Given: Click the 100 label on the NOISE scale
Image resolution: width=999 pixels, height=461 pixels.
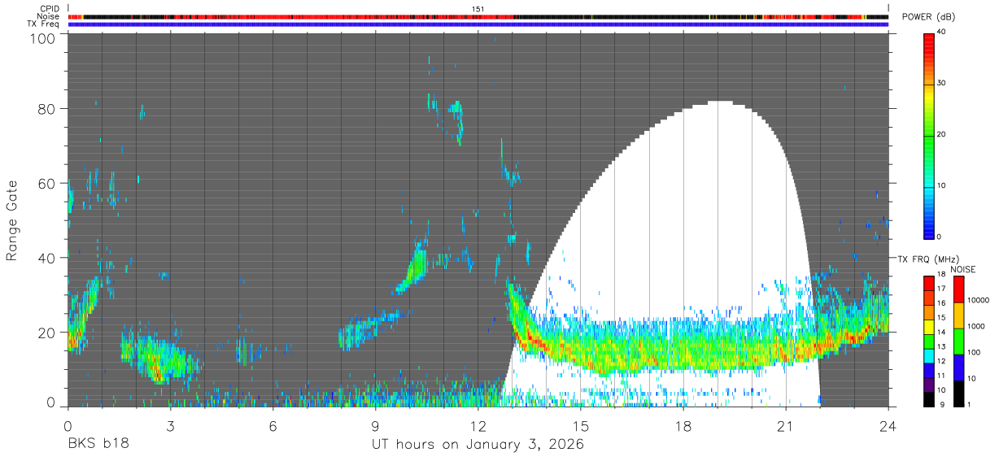Looking at the screenshot, I should pos(973,353).
